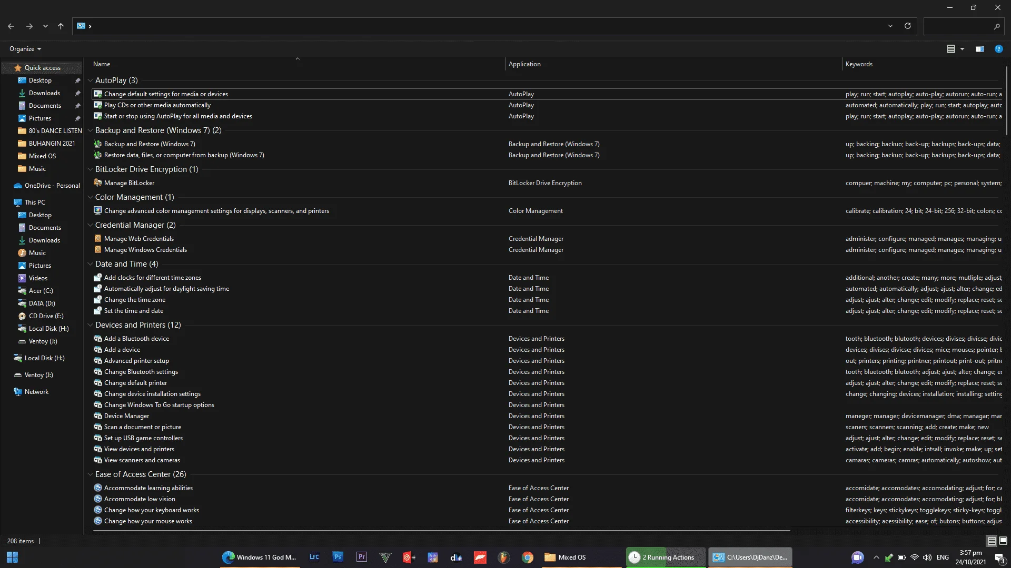Screen dimensions: 1011x568
Task: Open 2 Running Actions taskbar item
Action: pyautogui.click(x=666, y=557)
